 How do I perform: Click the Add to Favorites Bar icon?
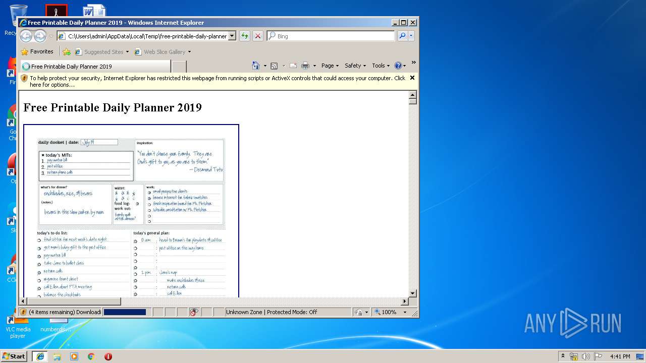(x=67, y=51)
